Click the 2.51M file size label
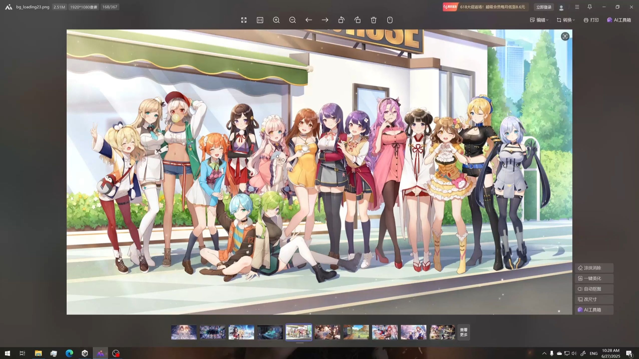The width and height of the screenshot is (639, 359). [x=59, y=7]
